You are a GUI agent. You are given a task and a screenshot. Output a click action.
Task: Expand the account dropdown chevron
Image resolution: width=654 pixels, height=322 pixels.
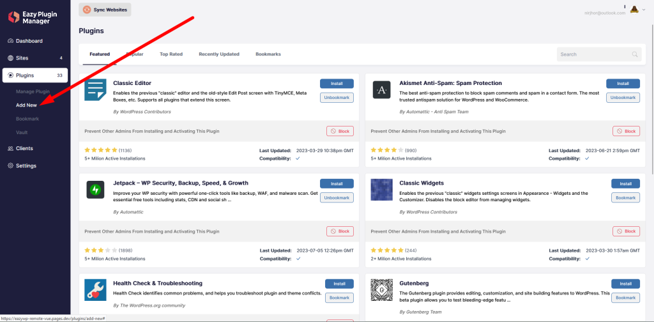[x=644, y=10]
